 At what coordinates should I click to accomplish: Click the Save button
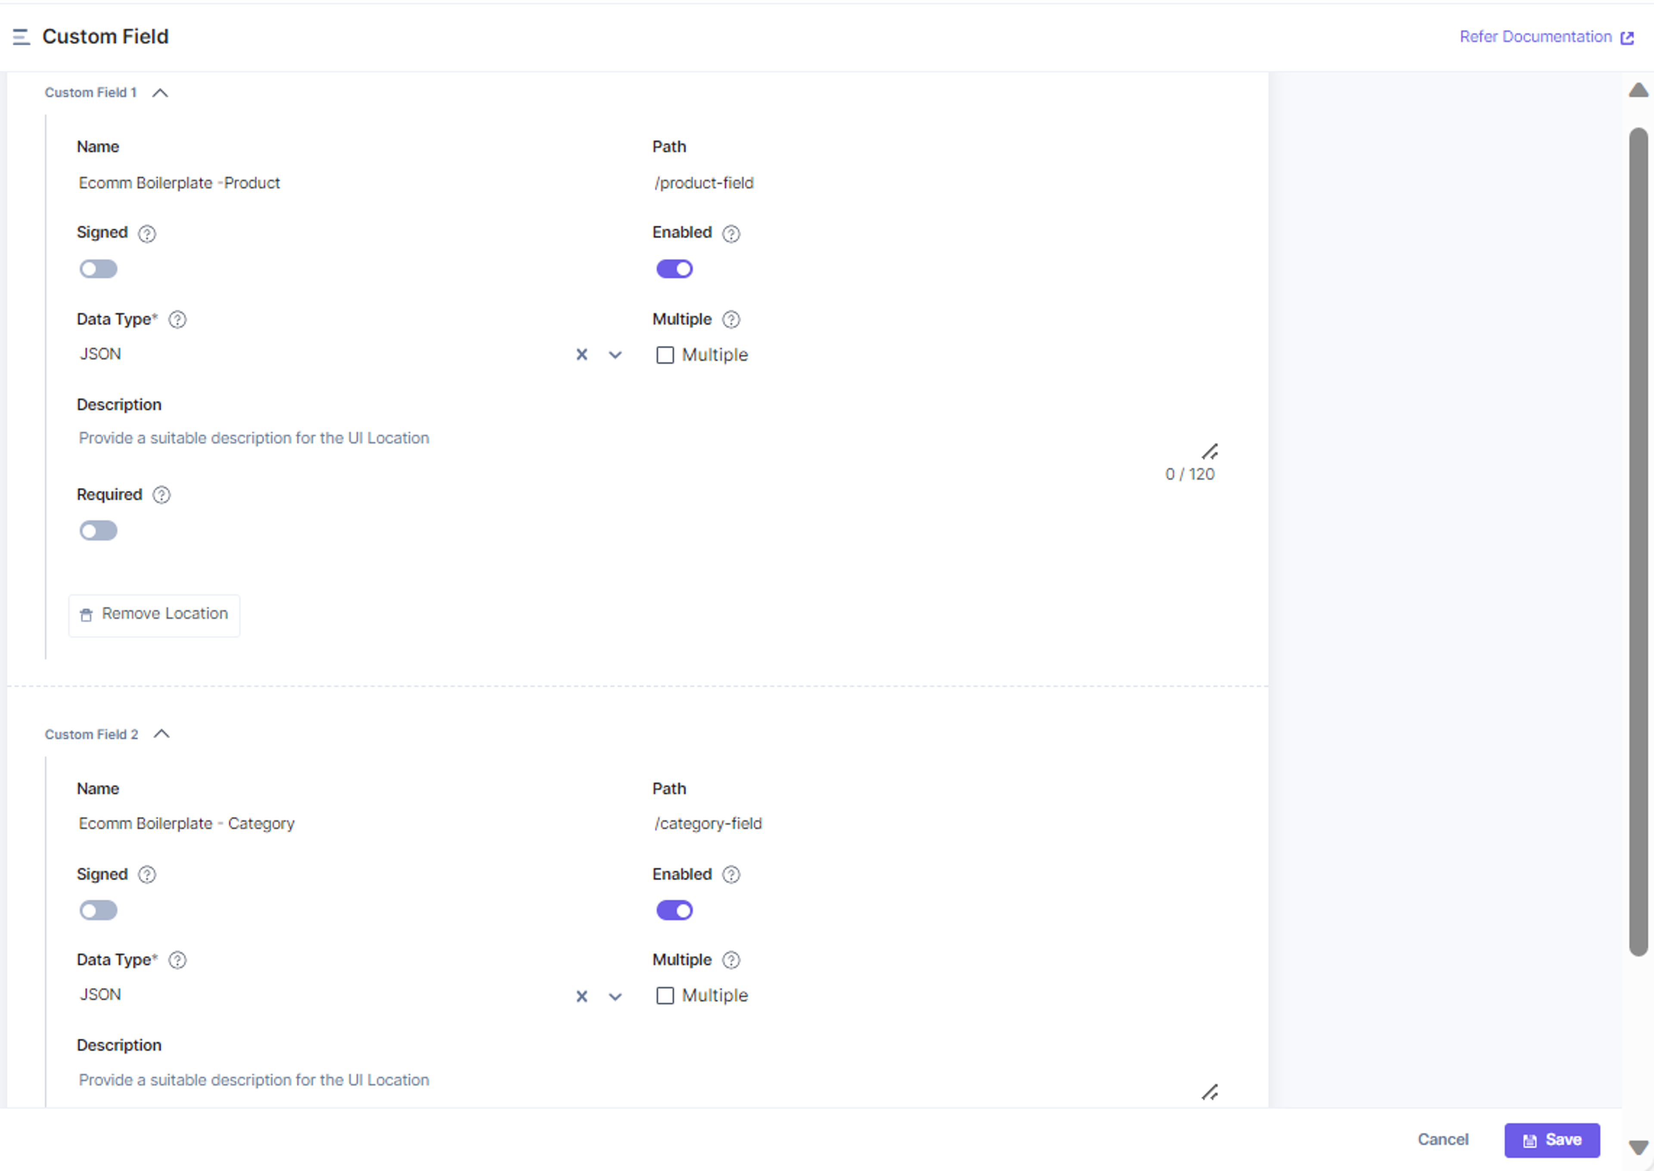tap(1551, 1140)
